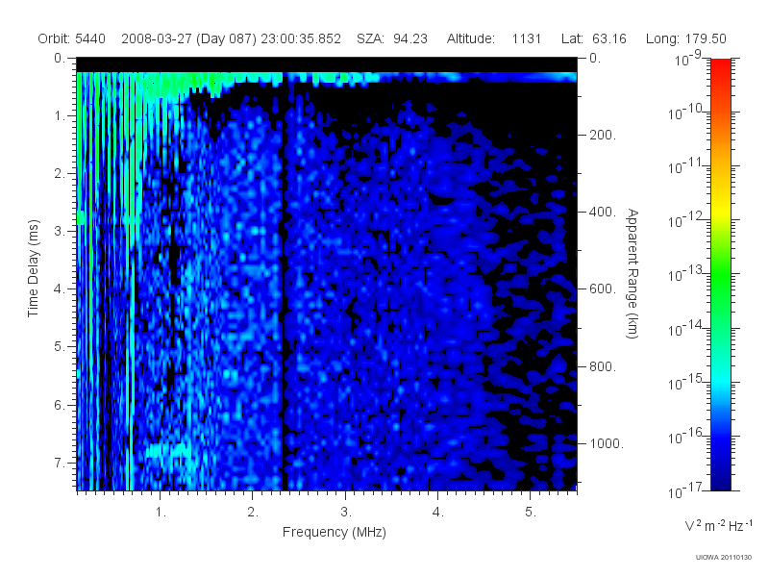Click the 5. frequency tick label

point(531,513)
